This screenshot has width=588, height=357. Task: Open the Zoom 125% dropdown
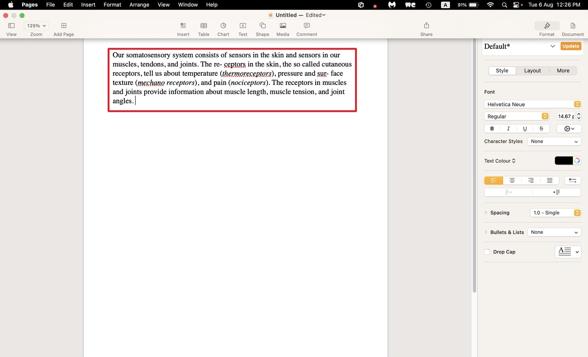pos(36,26)
